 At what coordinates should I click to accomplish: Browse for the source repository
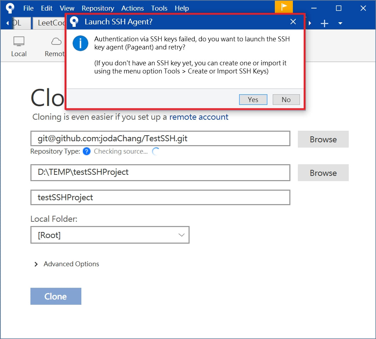(323, 139)
